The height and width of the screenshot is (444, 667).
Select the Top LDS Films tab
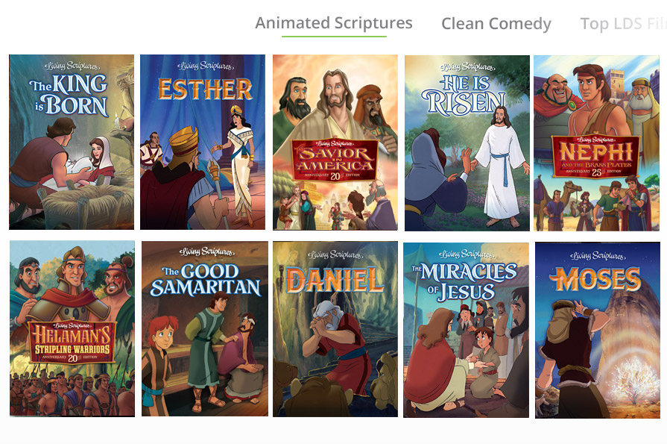pyautogui.click(x=623, y=24)
